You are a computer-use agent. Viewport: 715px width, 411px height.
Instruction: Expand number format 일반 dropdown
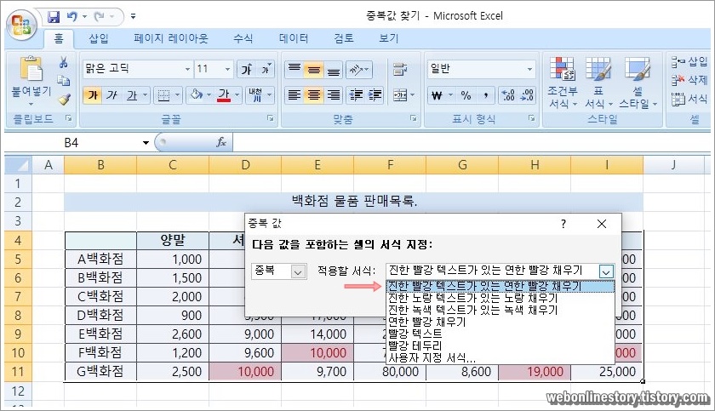(529, 69)
